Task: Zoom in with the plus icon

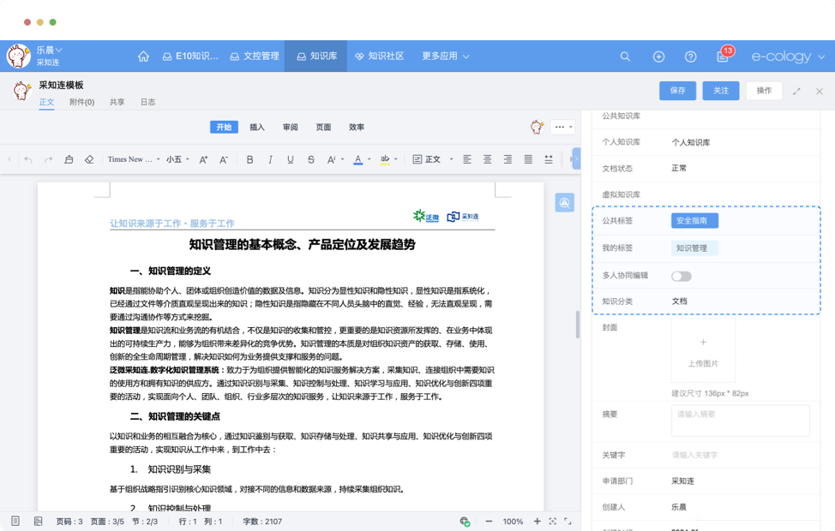Action: tap(538, 522)
